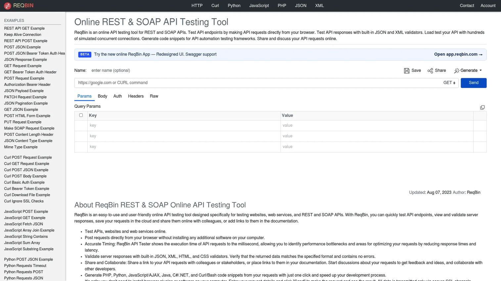
Task: Click the first query param key field
Action: [184, 125]
